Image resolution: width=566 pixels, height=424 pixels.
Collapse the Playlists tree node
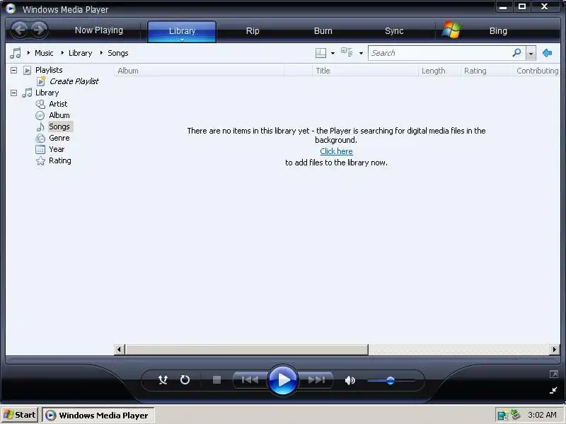[x=13, y=70]
